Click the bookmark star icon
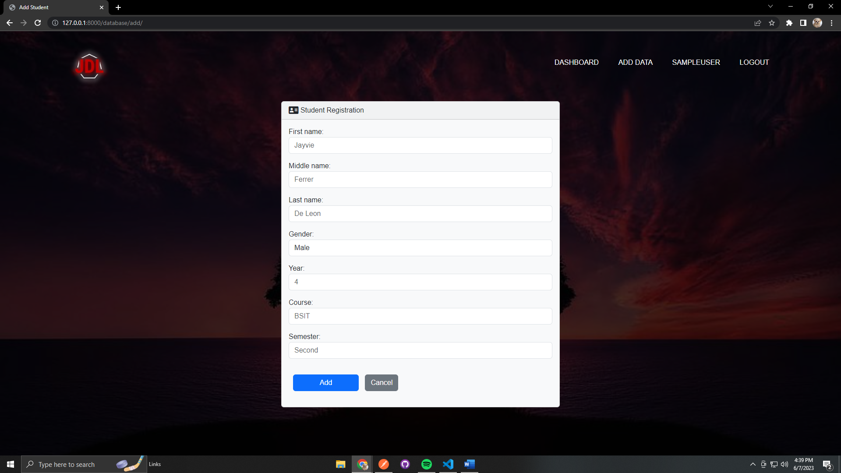The image size is (841, 473). click(x=772, y=23)
